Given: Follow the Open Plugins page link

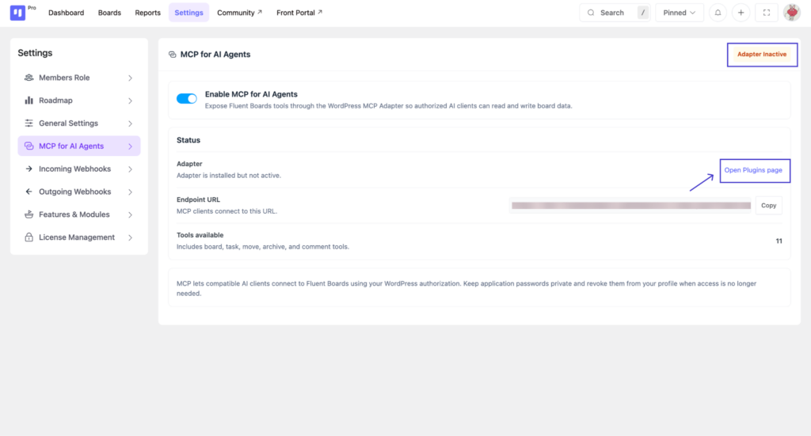Looking at the screenshot, I should click(x=753, y=170).
